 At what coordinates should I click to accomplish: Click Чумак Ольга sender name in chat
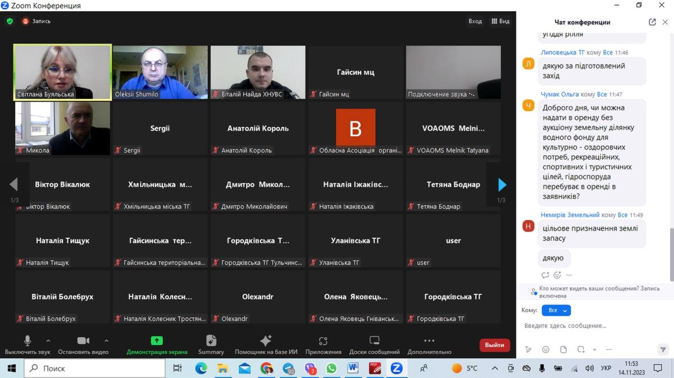click(559, 95)
